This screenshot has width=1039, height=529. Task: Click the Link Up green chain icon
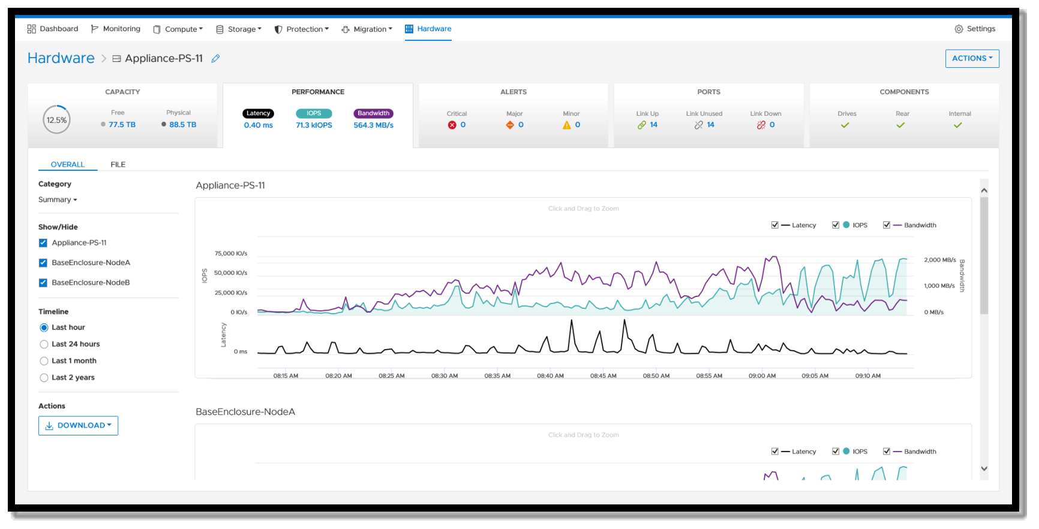pos(642,125)
